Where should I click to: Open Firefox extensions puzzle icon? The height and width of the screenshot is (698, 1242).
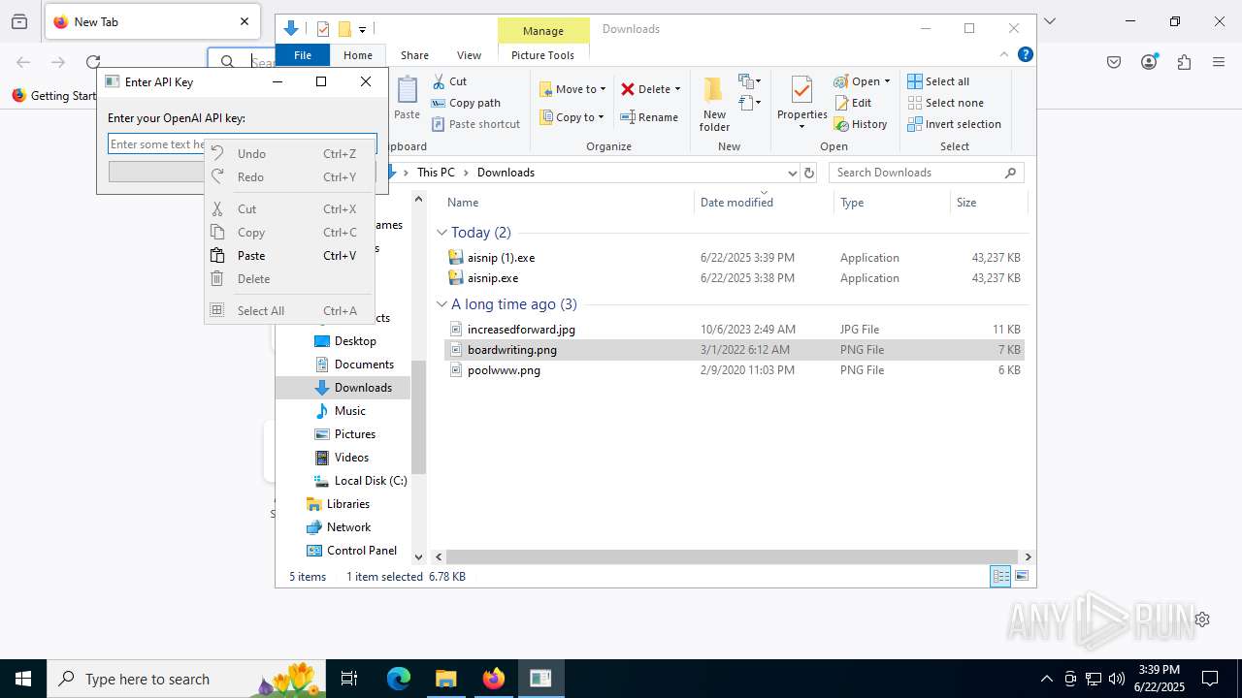click(1184, 62)
